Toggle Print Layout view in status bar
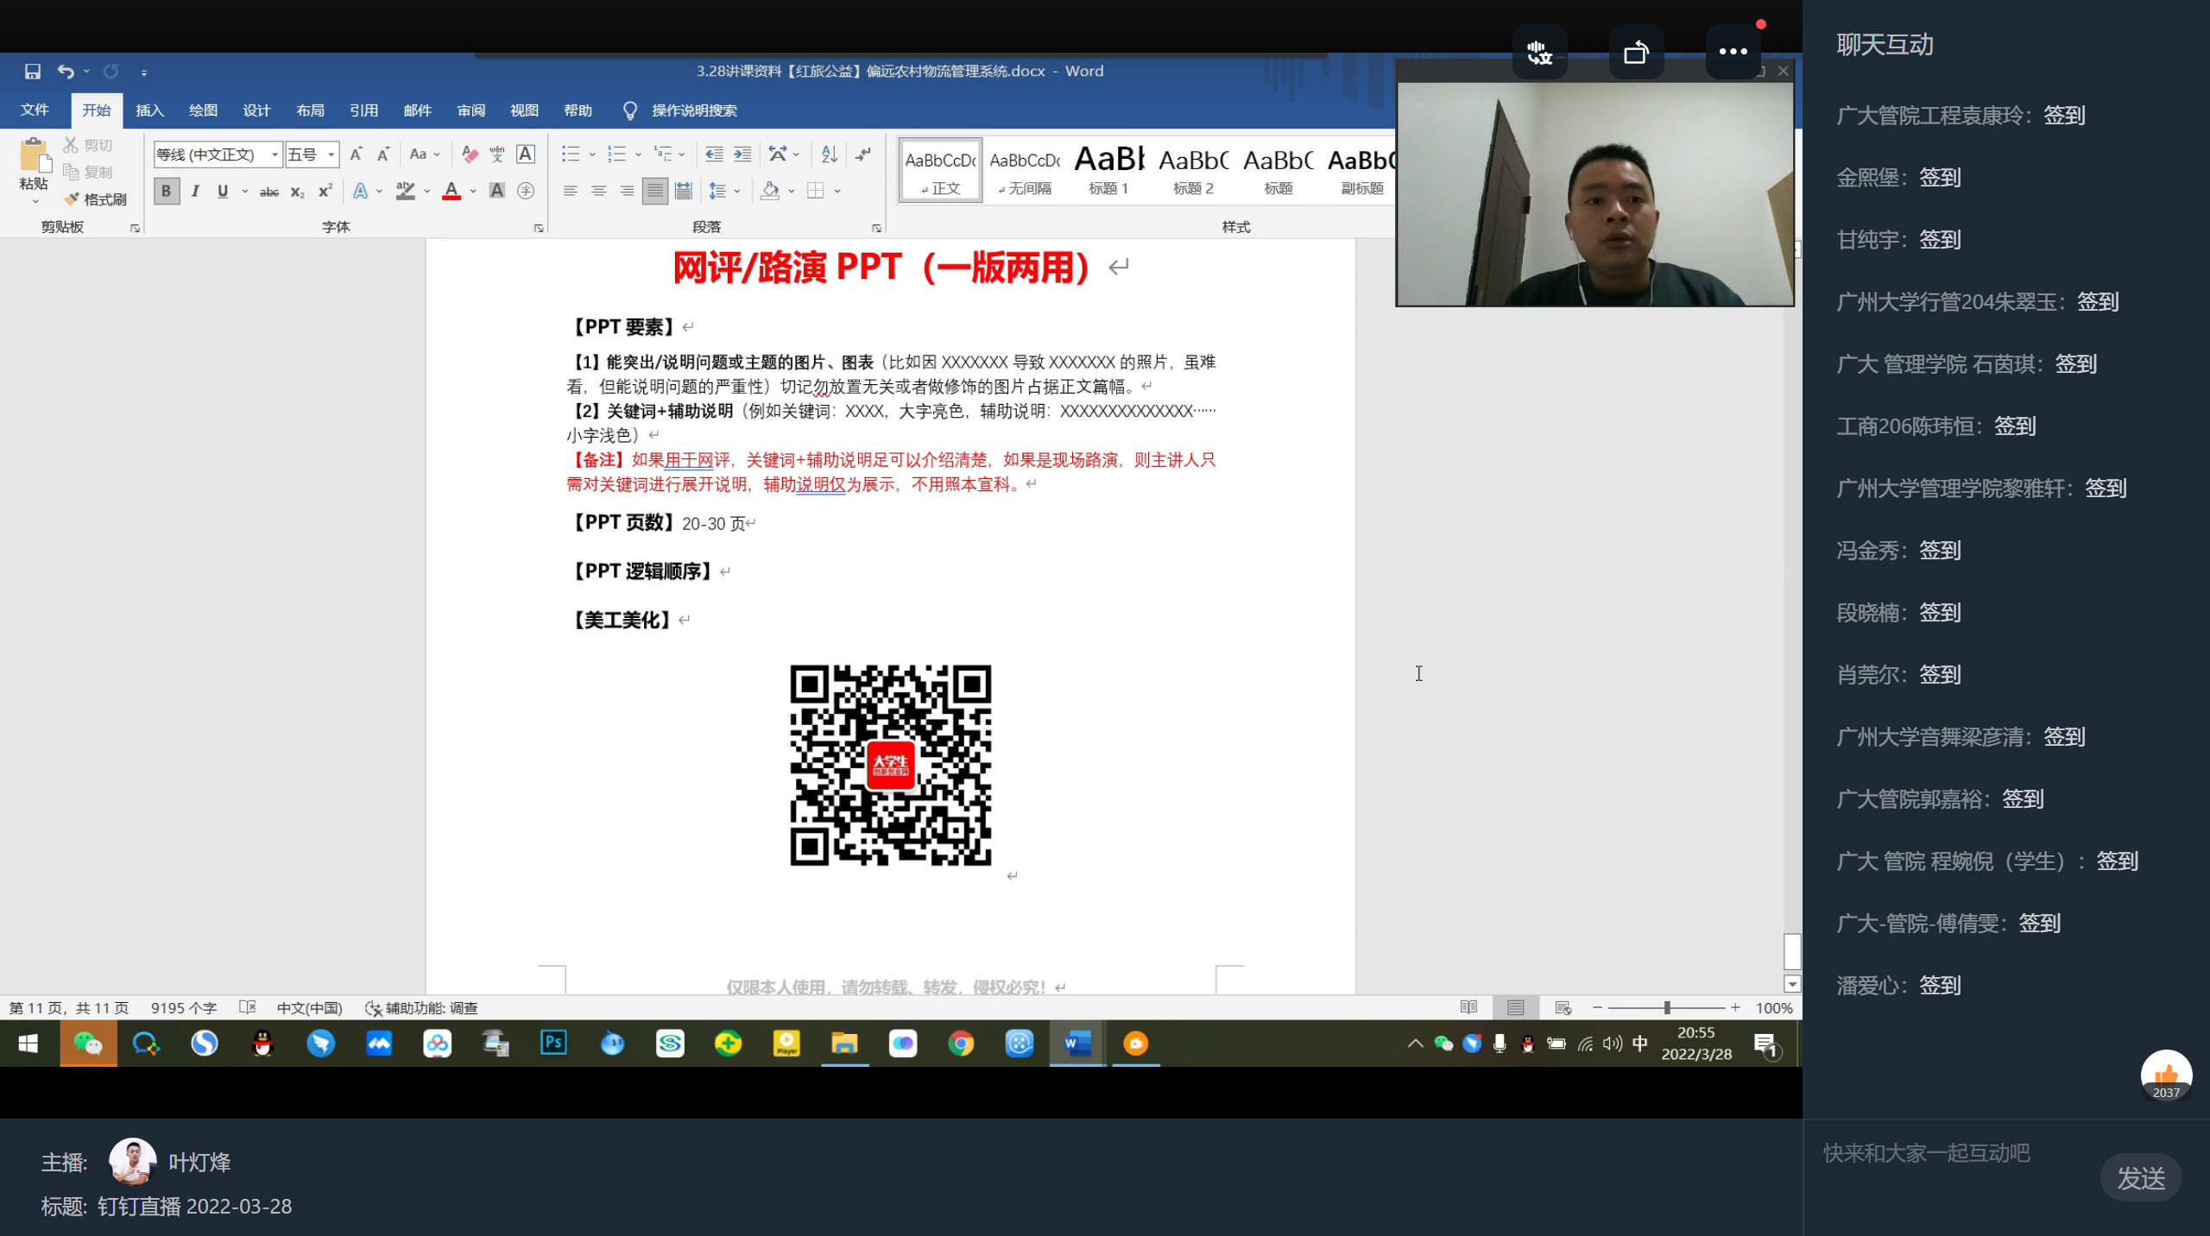2210x1236 pixels. tap(1515, 1007)
